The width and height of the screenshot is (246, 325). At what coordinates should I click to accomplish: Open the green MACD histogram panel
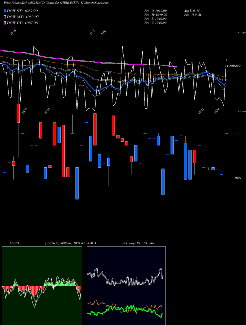tap(42, 286)
